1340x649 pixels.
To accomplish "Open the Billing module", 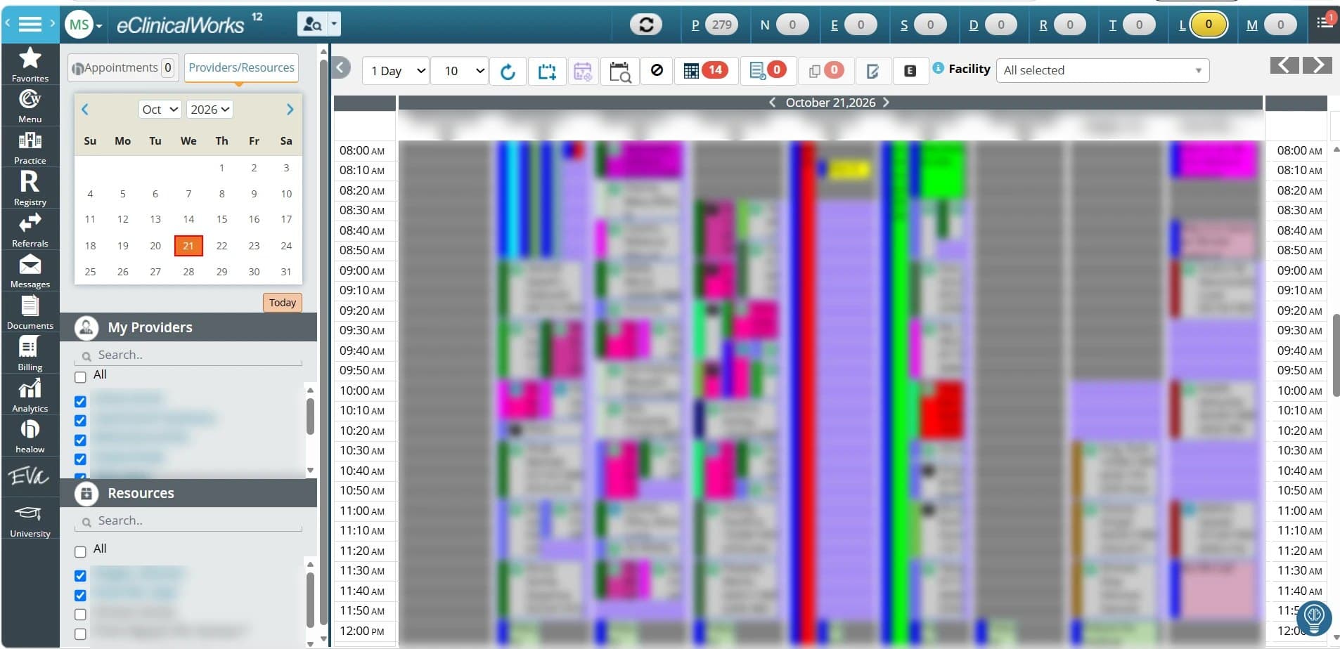I will tap(30, 353).
